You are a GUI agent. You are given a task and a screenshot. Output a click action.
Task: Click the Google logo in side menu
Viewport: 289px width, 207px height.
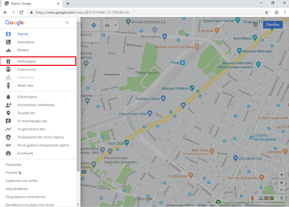(14, 22)
